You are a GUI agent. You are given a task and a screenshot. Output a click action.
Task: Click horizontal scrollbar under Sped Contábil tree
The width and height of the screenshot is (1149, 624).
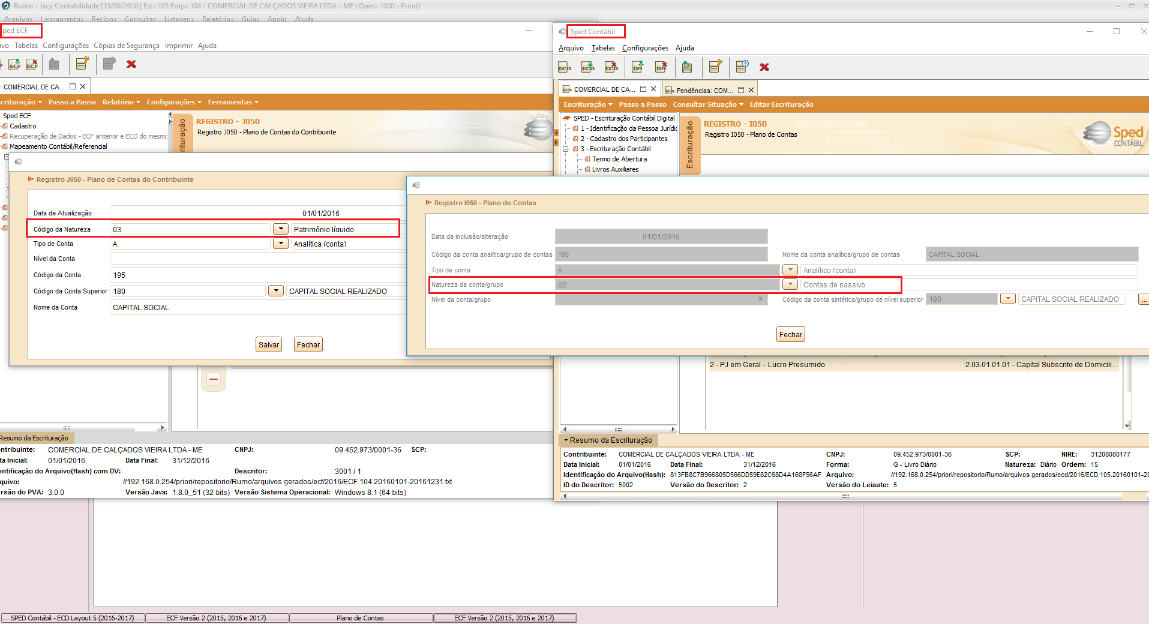pos(618,429)
